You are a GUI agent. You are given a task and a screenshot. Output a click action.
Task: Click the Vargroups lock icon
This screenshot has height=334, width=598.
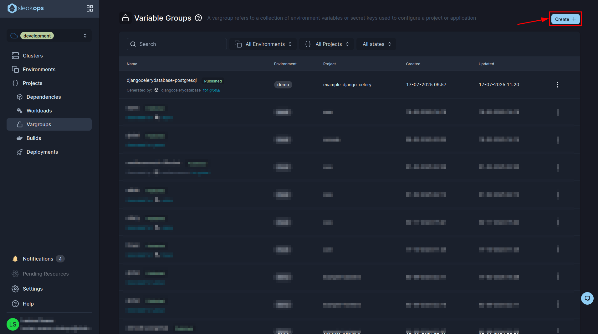click(20, 124)
